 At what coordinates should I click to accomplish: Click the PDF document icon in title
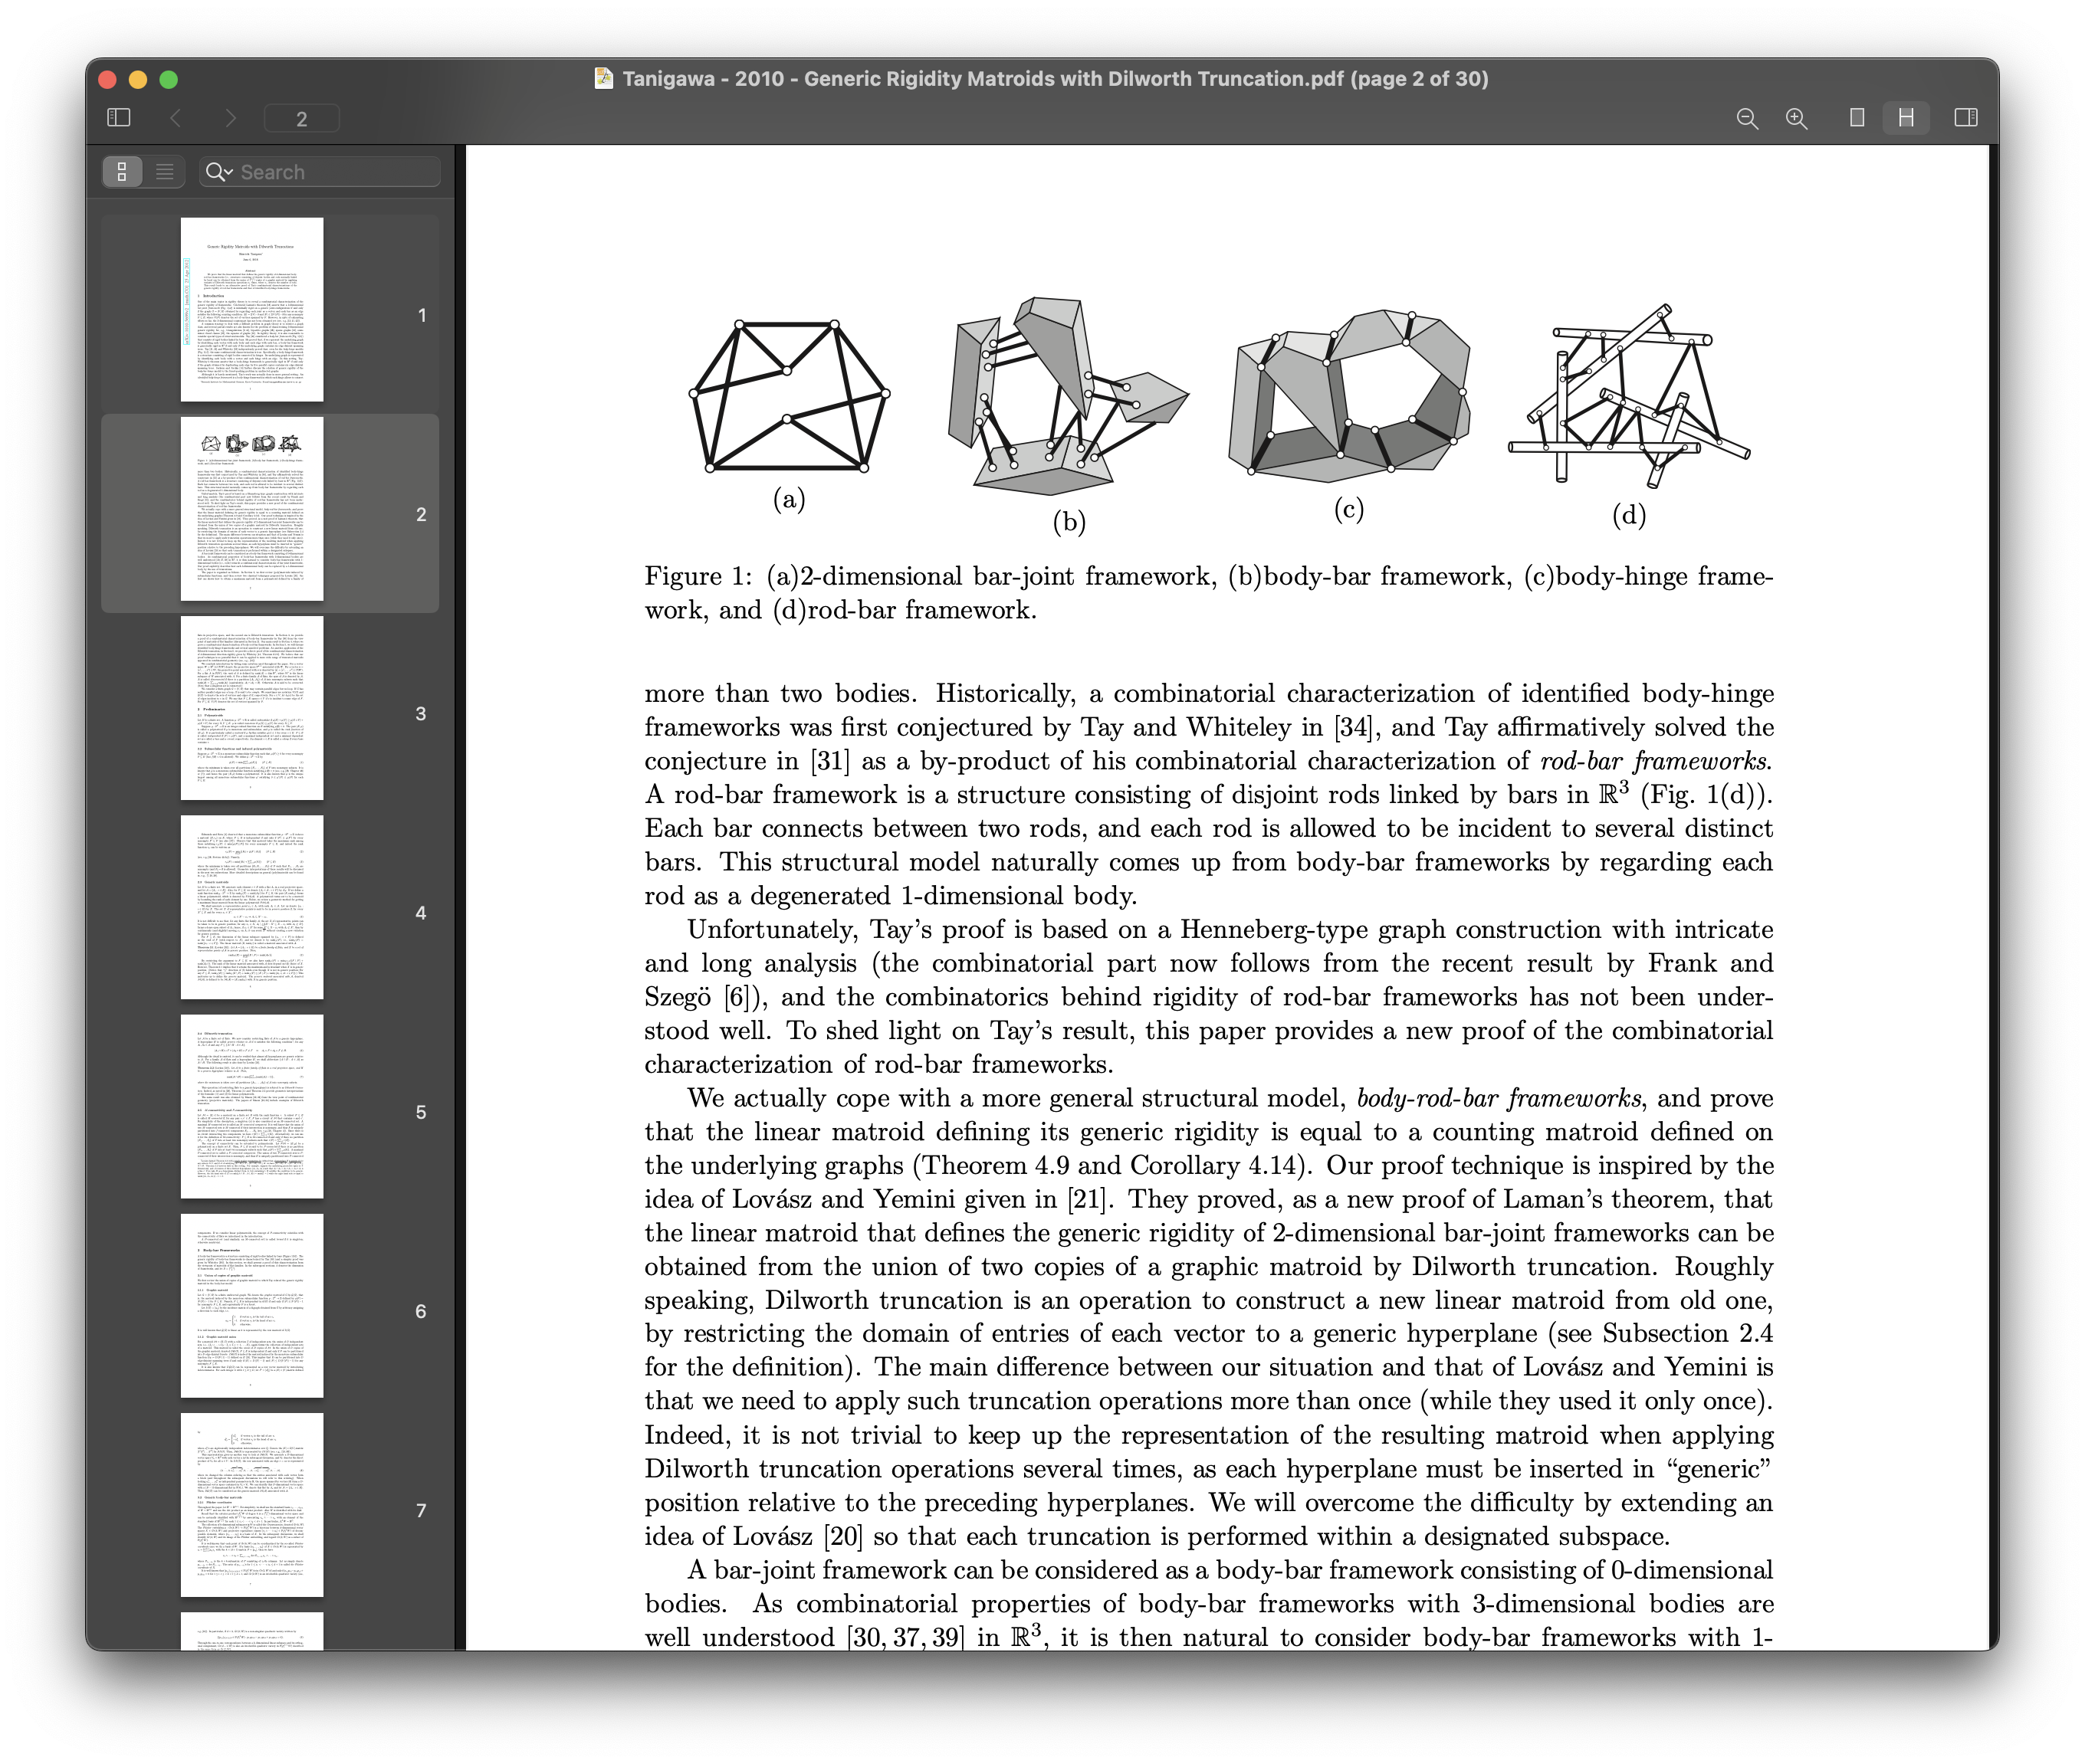pyautogui.click(x=603, y=79)
